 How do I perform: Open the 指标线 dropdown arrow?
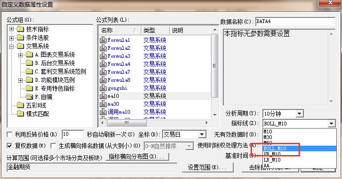[x=331, y=124]
